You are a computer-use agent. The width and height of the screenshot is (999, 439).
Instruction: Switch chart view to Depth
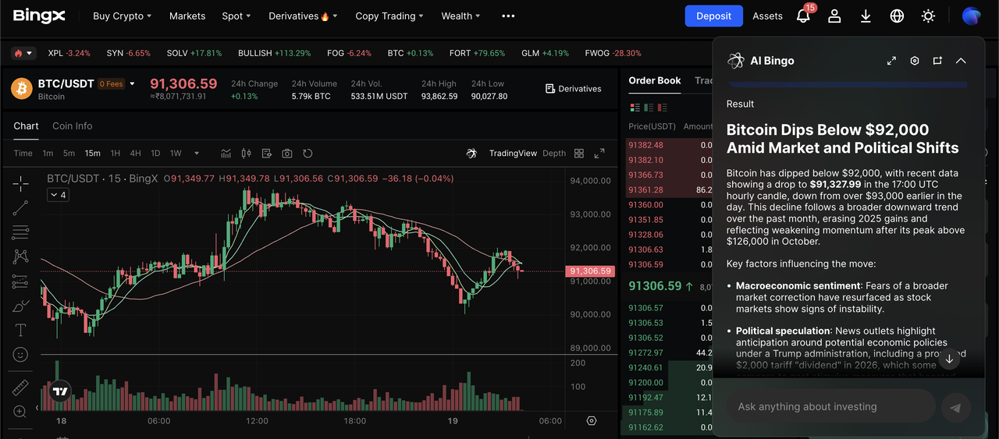click(554, 154)
